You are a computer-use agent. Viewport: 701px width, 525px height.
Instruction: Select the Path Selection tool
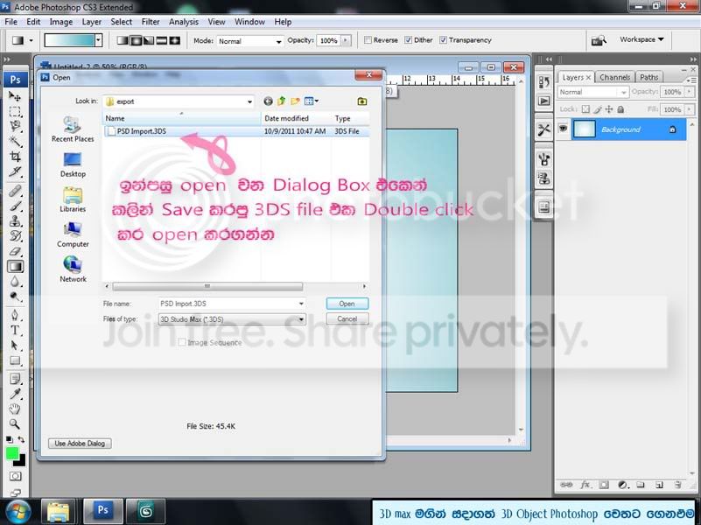(15, 346)
